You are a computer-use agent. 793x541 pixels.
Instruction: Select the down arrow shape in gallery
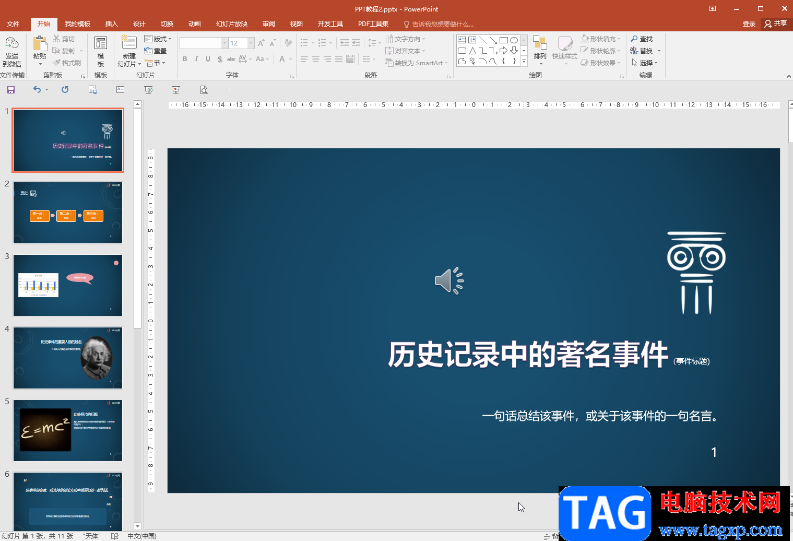[514, 51]
